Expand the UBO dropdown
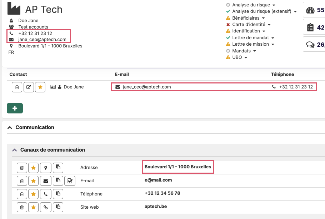The image size is (325, 219). pos(246,57)
